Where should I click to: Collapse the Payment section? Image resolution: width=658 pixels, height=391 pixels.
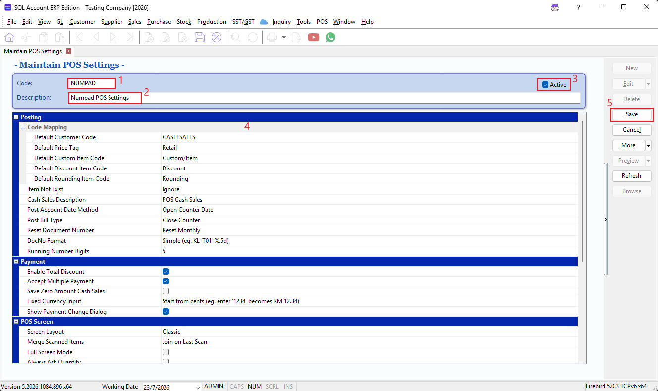(x=16, y=262)
